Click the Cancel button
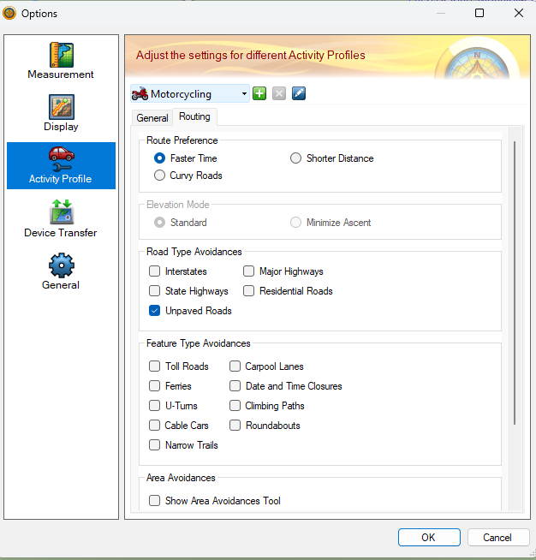Screen dimensions: 536x560 point(498,538)
